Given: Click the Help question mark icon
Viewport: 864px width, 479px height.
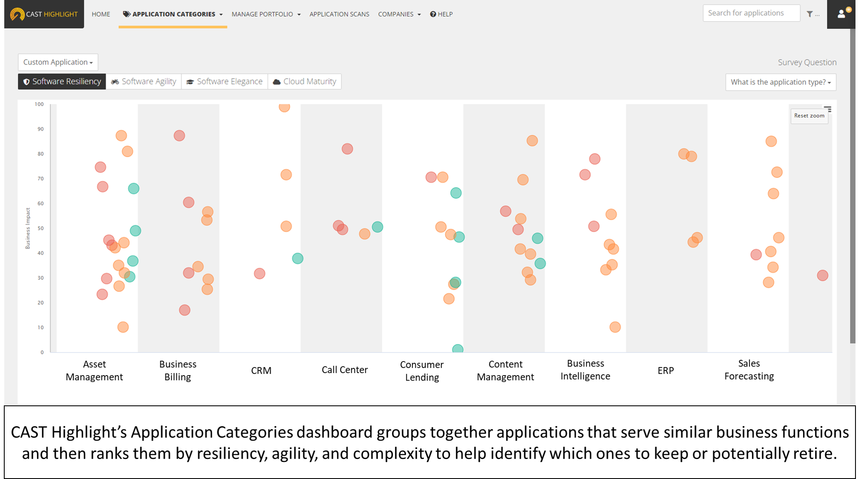Looking at the screenshot, I should point(433,14).
